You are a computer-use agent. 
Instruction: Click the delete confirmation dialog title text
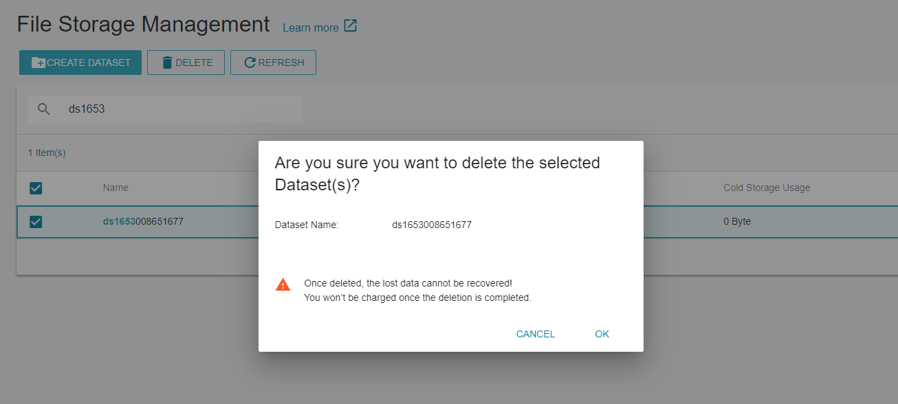tap(437, 174)
